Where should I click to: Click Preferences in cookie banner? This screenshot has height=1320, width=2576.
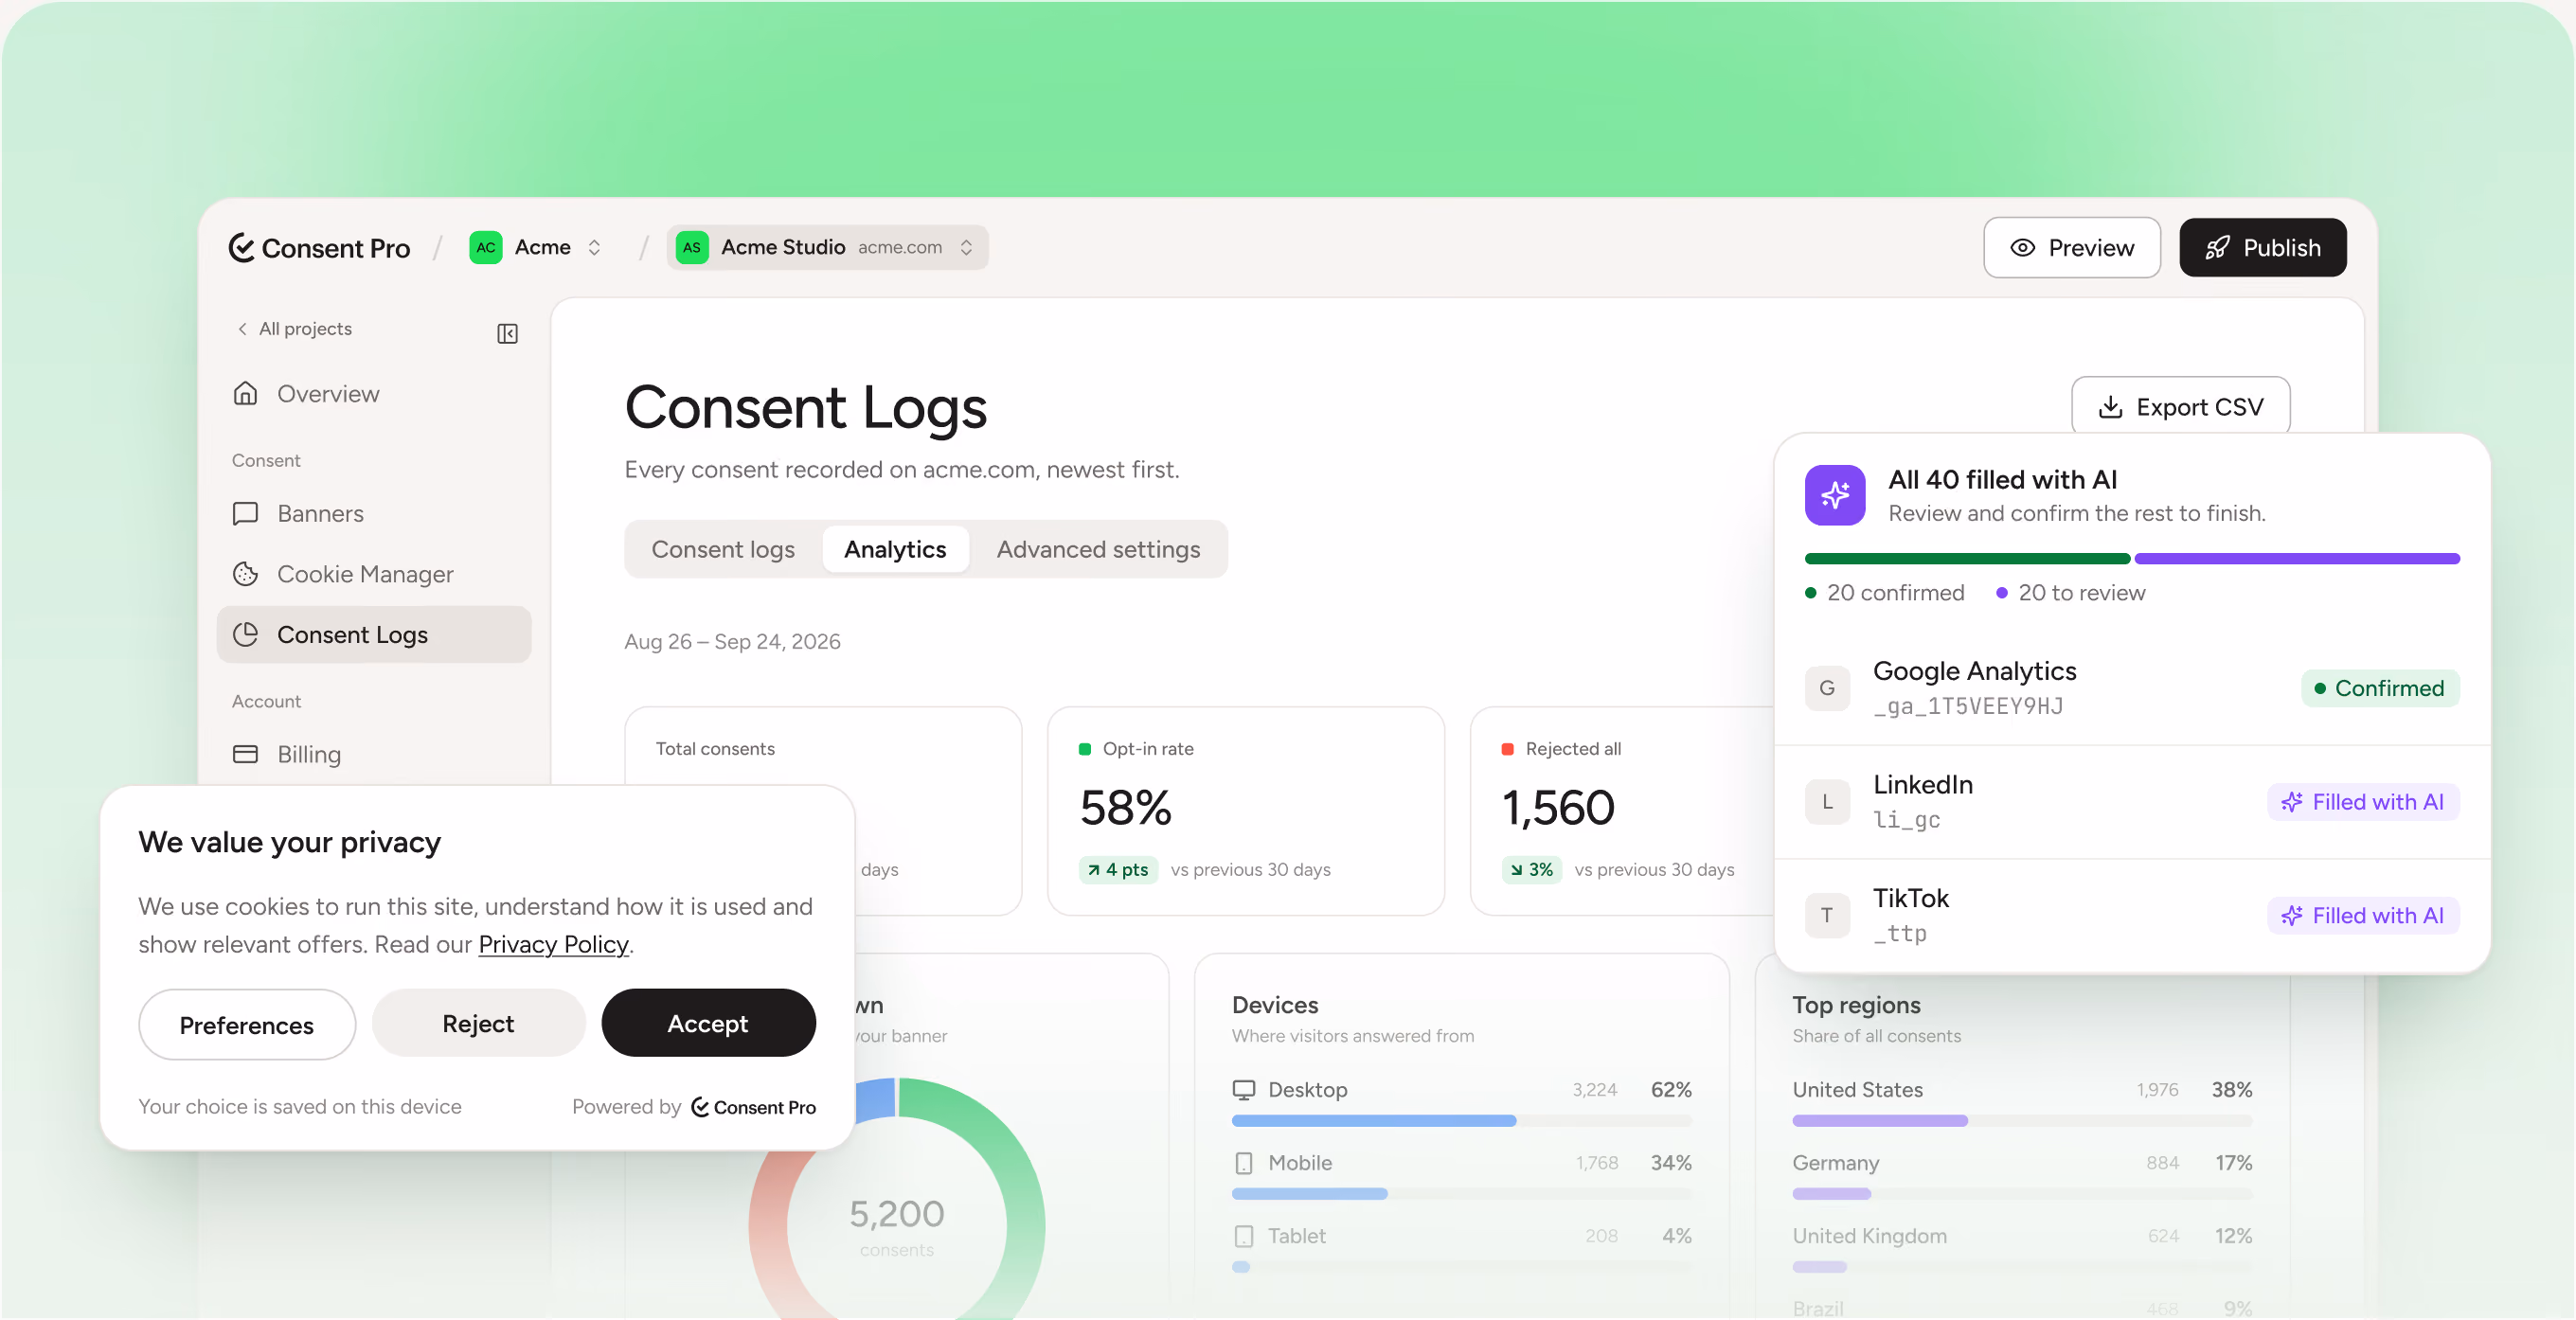click(x=247, y=1024)
